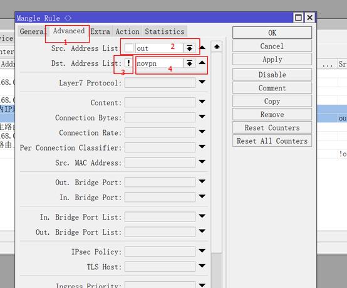The width and height of the screenshot is (347, 288).
Task: Expand the Src. MAC Address field
Action: tap(202, 162)
